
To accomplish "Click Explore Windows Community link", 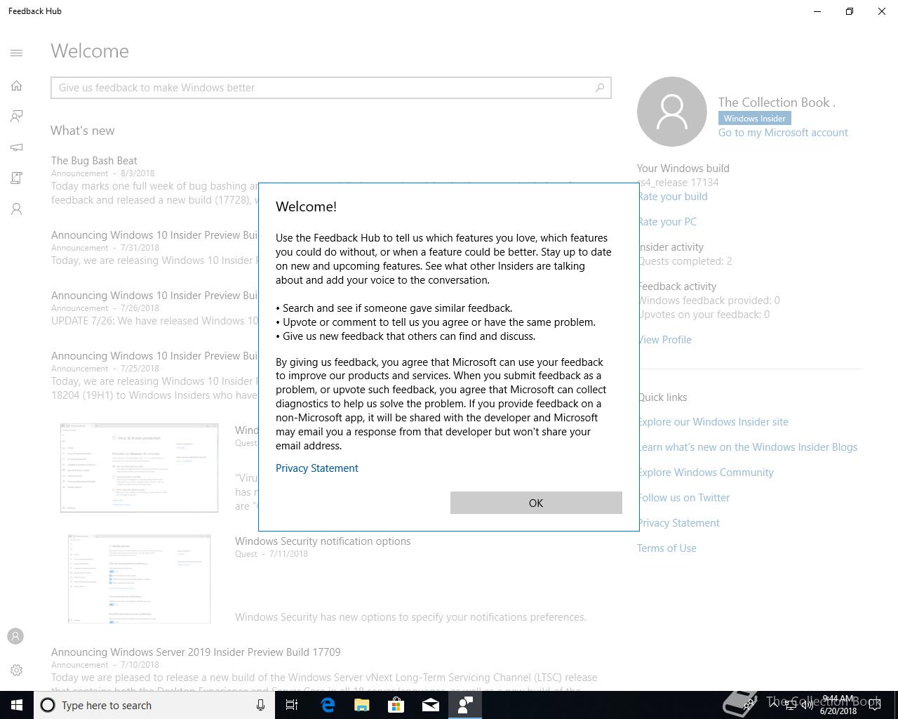I will tap(706, 473).
